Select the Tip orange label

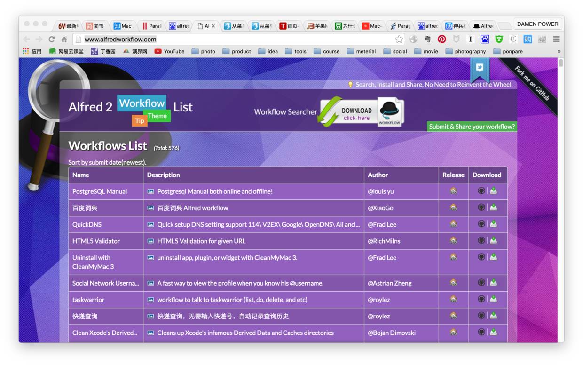[x=140, y=121]
